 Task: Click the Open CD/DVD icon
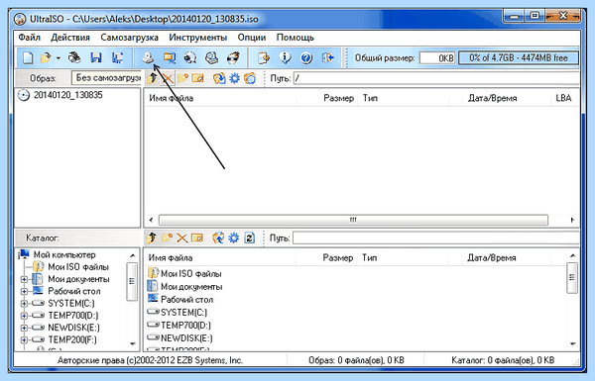tap(74, 58)
